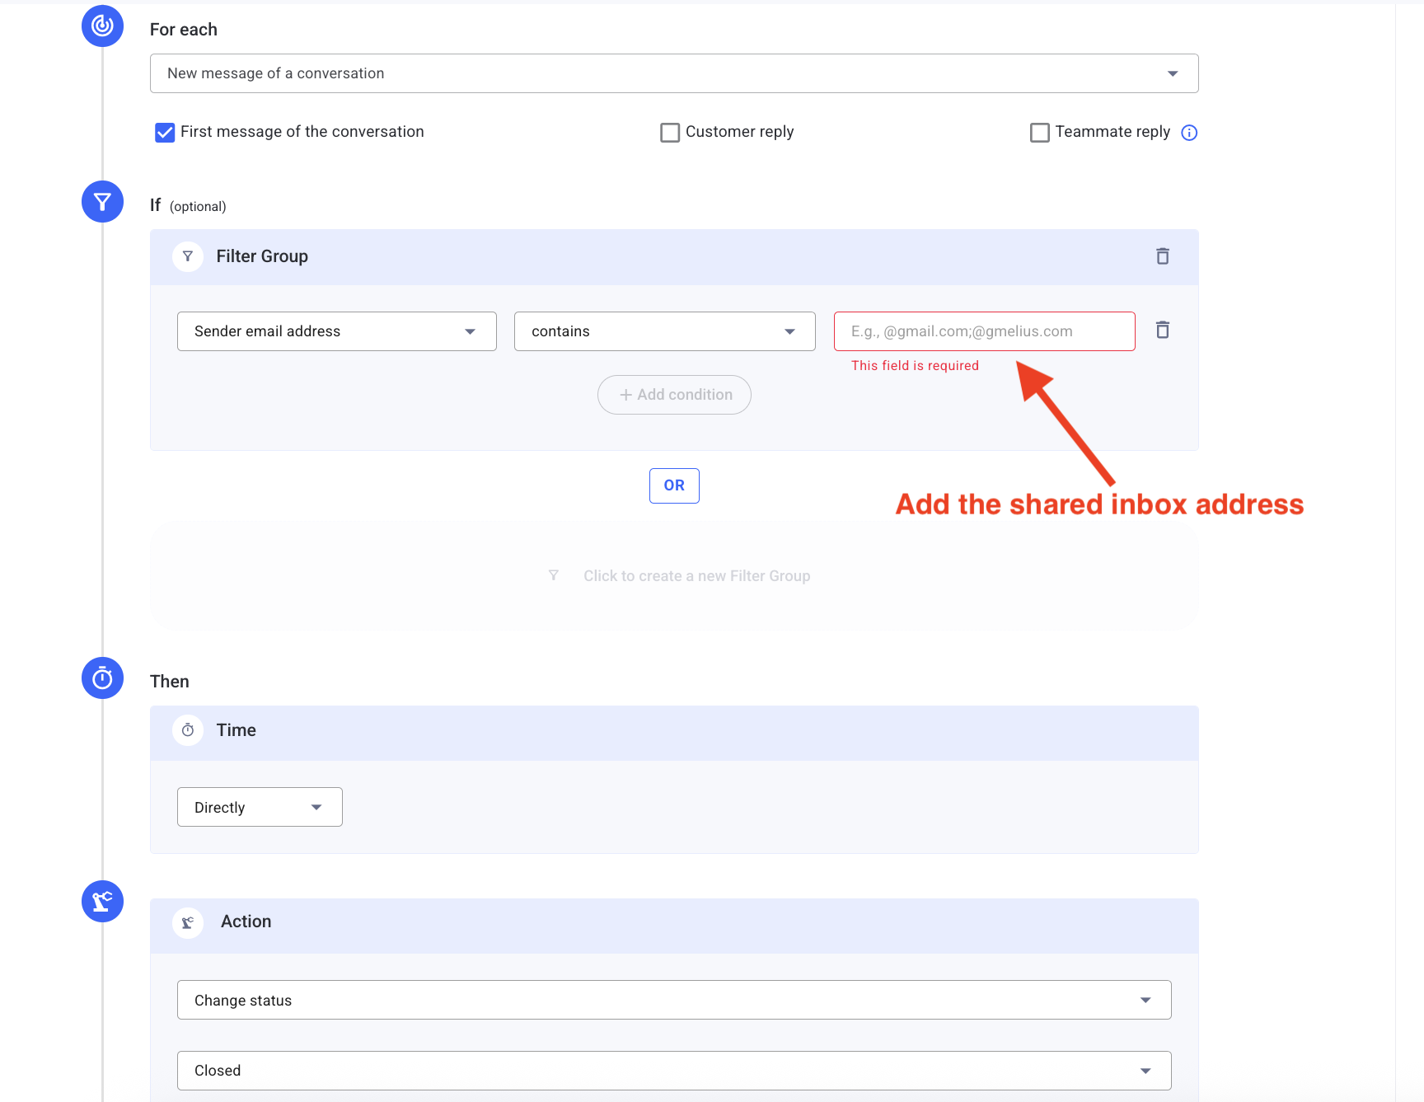The width and height of the screenshot is (1424, 1102).
Task: Open the Directly time dropdown
Action: tap(260, 807)
